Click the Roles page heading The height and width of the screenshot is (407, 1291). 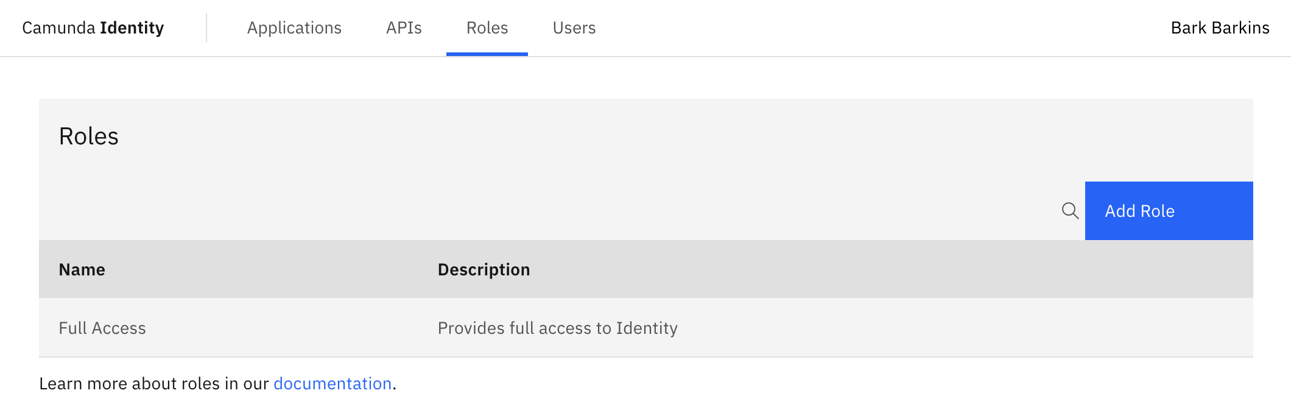[x=88, y=135]
